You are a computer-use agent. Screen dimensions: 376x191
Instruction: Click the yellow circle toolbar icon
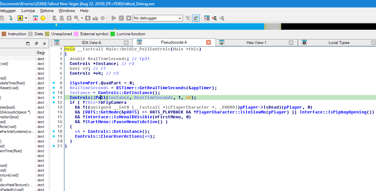coord(43,18)
